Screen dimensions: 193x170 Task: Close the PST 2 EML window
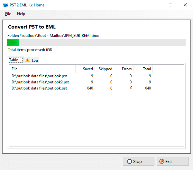pyautogui.click(x=185, y=5)
